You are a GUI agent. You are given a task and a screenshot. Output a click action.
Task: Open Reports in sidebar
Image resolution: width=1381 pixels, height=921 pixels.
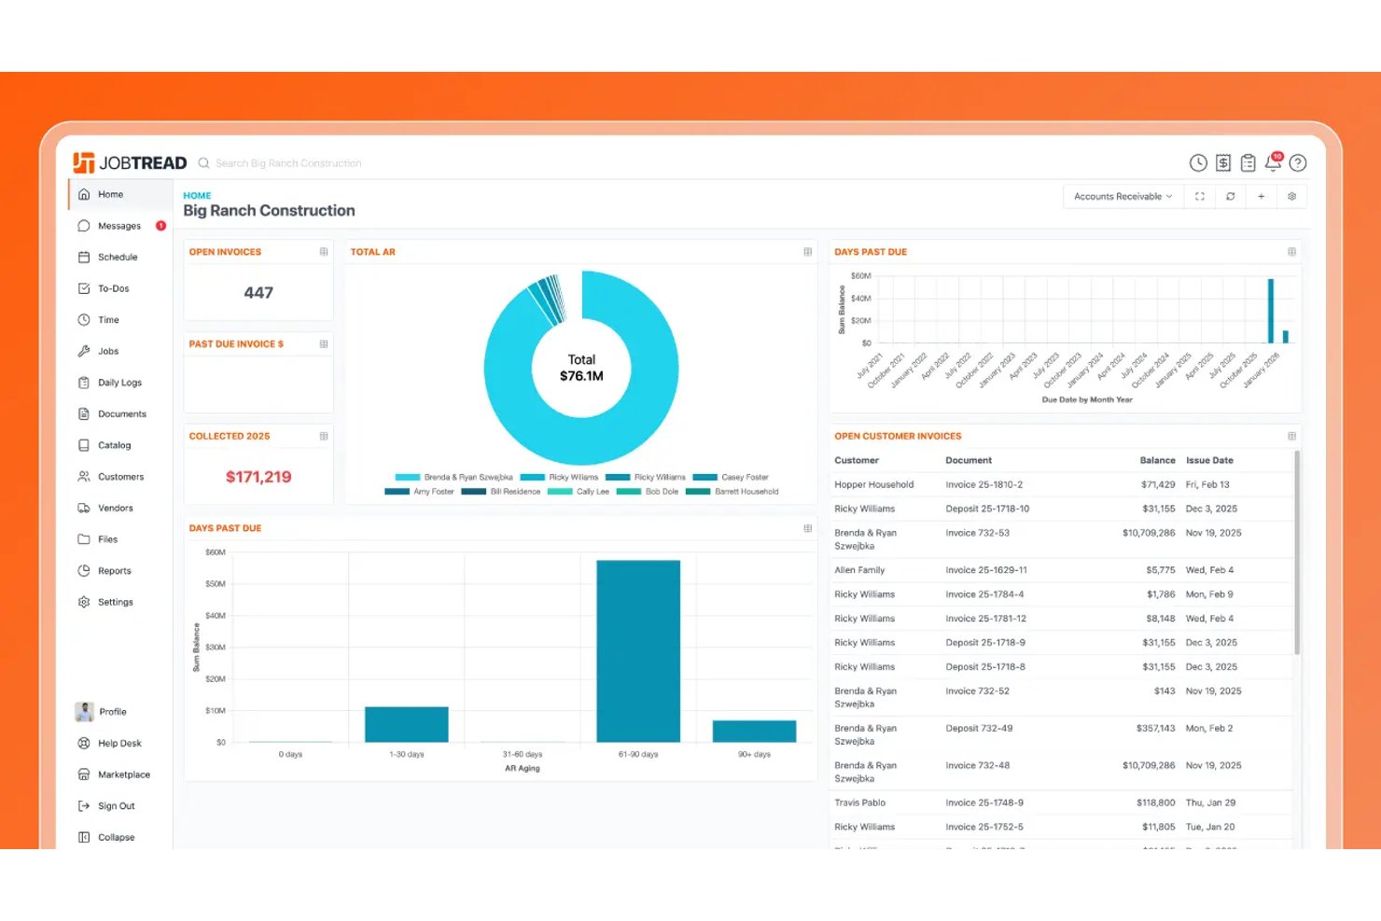(x=119, y=570)
